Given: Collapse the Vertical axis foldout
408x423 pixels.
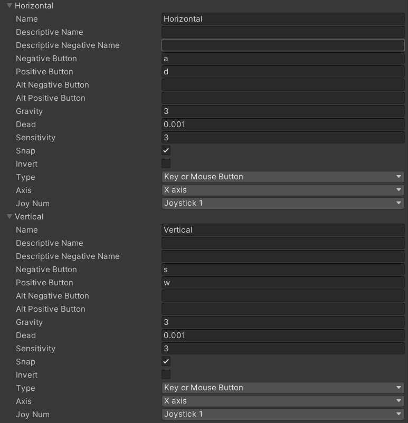Looking at the screenshot, I should (x=9, y=216).
